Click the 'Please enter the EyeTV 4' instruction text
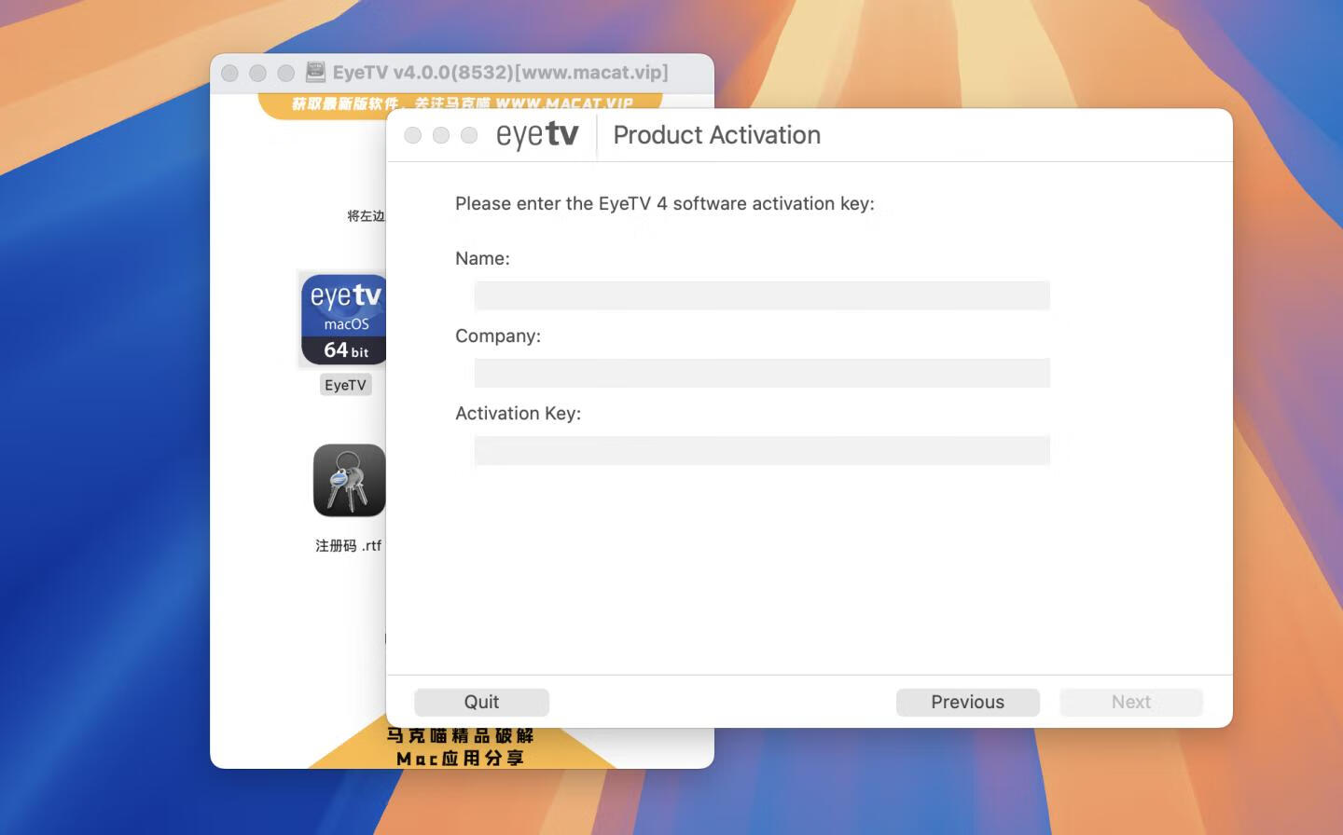Viewport: 1343px width, 835px height. click(664, 203)
